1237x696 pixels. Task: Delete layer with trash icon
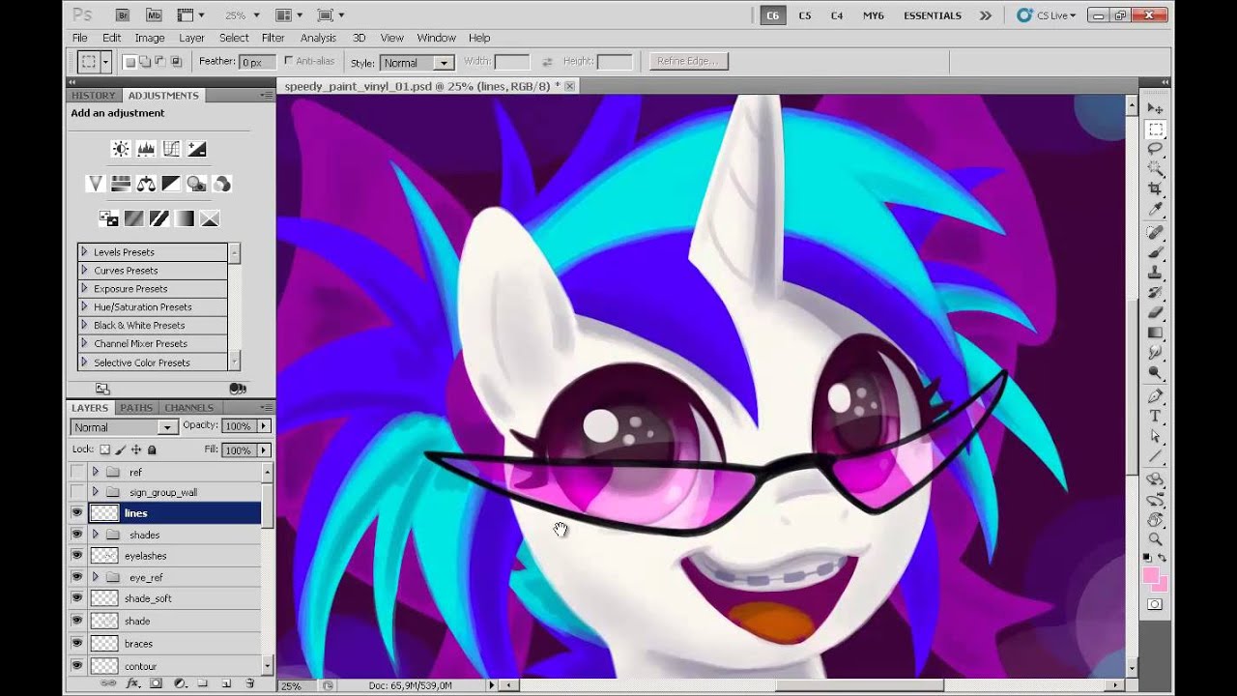point(249,683)
